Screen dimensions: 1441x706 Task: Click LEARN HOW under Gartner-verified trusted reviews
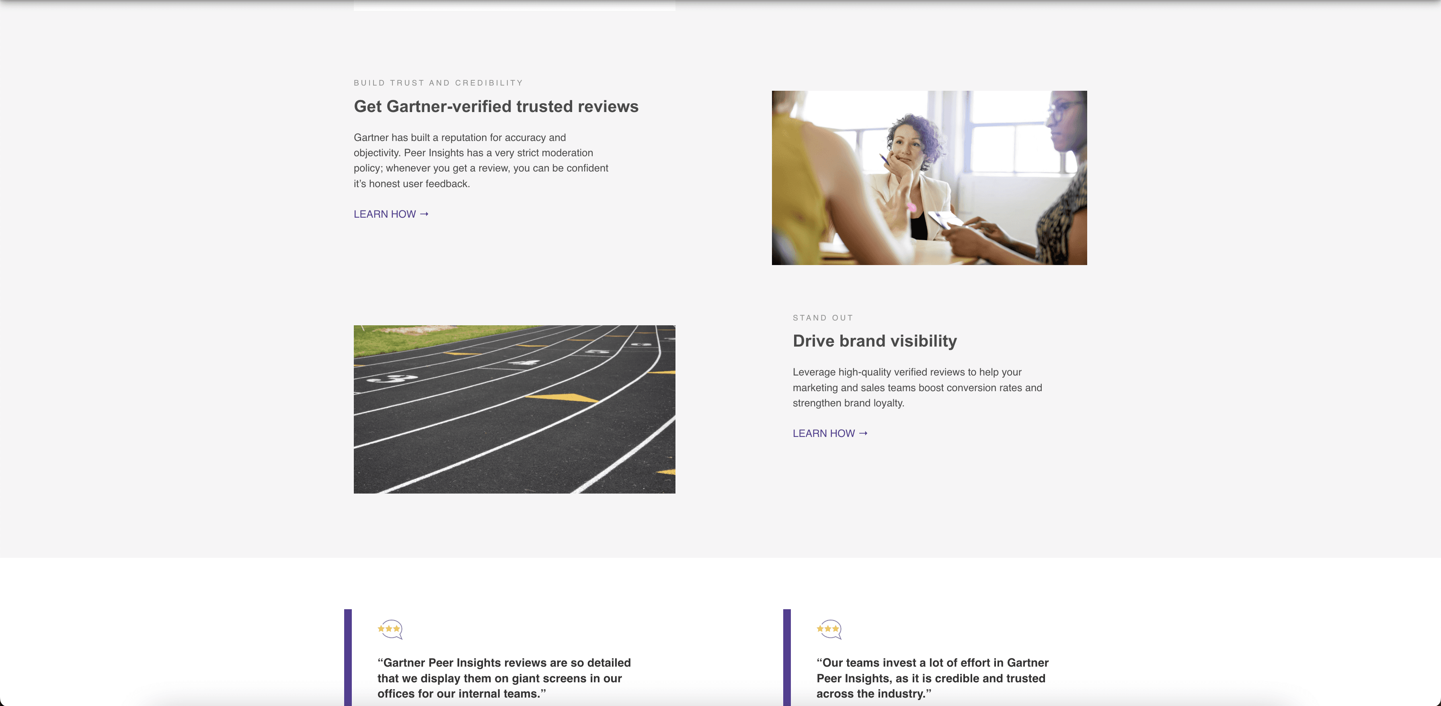[x=385, y=214]
